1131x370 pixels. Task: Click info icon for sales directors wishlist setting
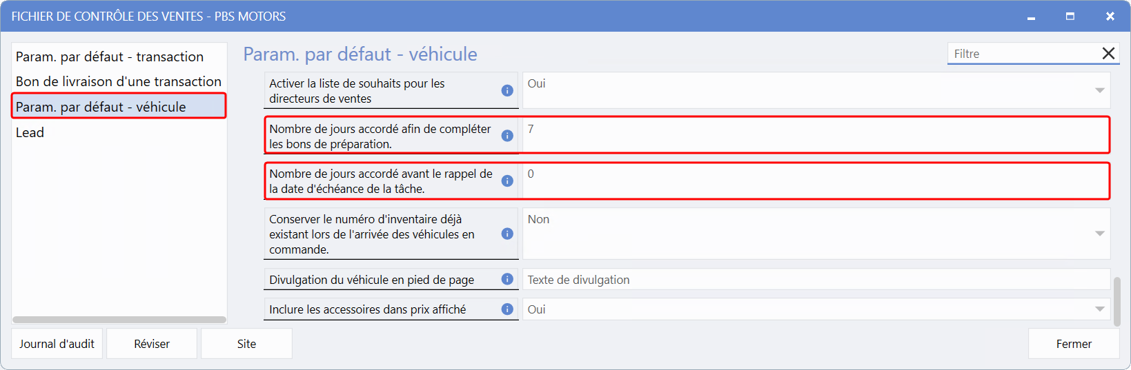pos(507,90)
